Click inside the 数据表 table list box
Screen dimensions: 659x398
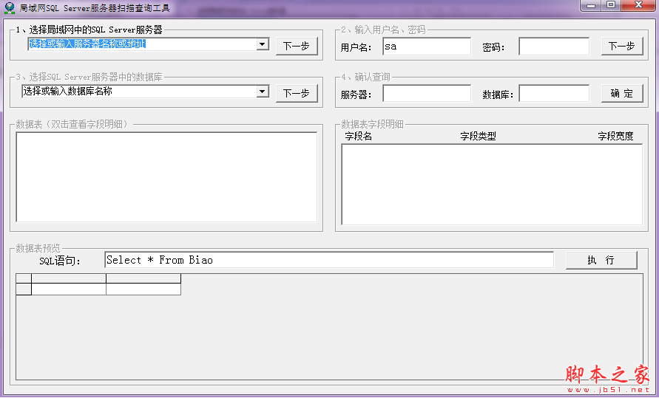tap(166, 177)
